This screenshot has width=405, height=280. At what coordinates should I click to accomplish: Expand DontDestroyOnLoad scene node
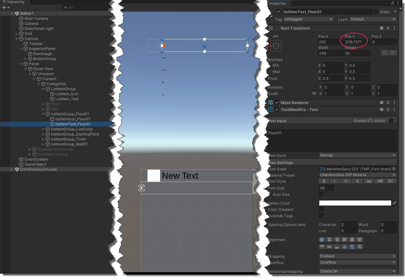pos(12,169)
